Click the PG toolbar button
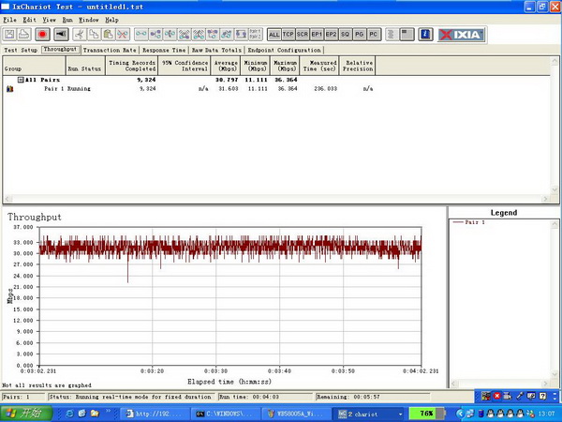This screenshot has height=422, width=562. tap(359, 35)
